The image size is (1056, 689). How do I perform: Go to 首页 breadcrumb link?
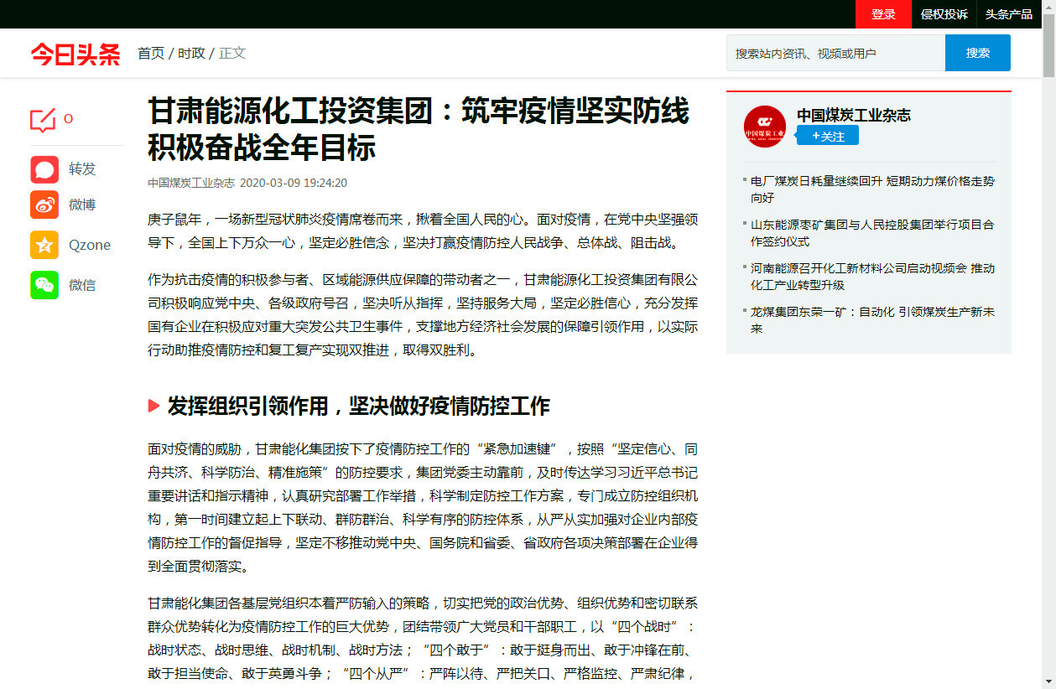click(151, 54)
